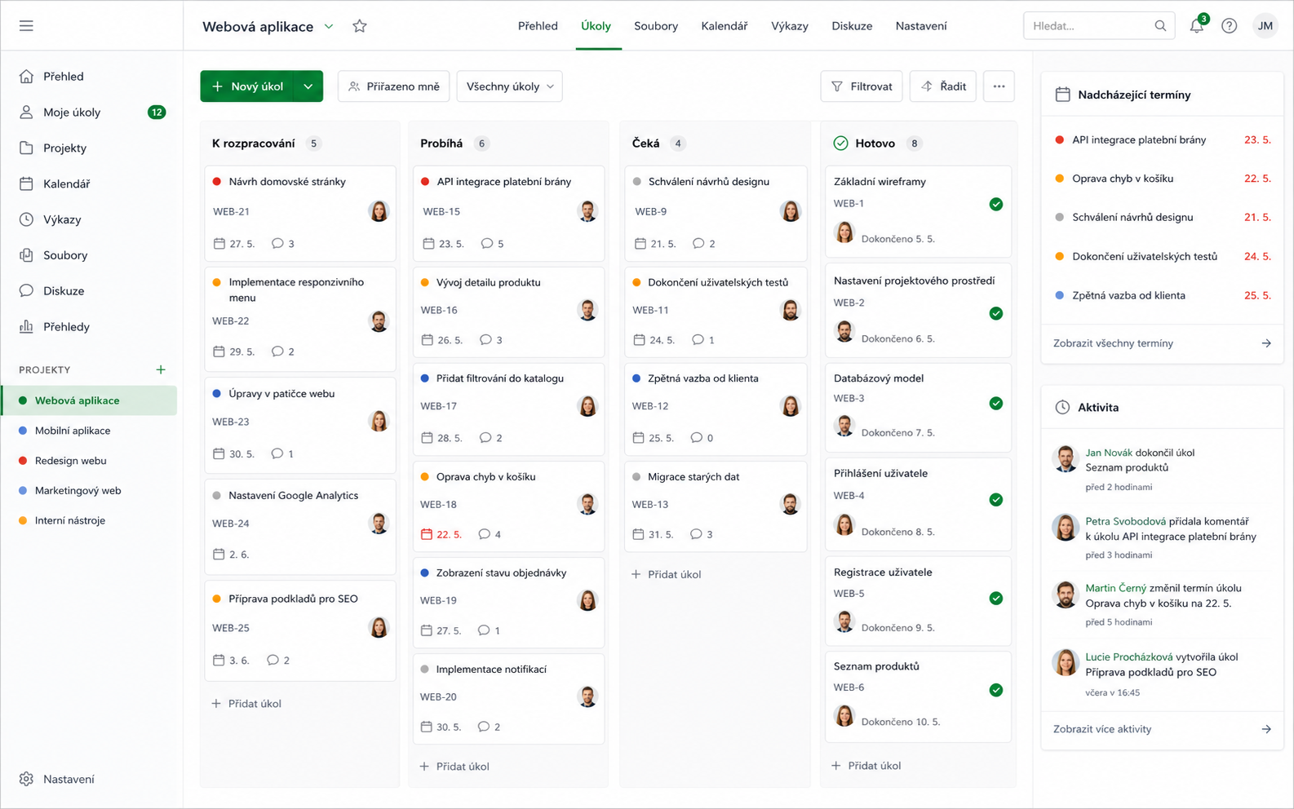Click the Moje úkoly person icon
Viewport: 1294px width, 809px height.
point(26,113)
